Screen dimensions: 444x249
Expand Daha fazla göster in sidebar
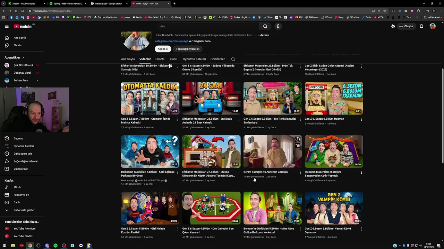(x=24, y=210)
